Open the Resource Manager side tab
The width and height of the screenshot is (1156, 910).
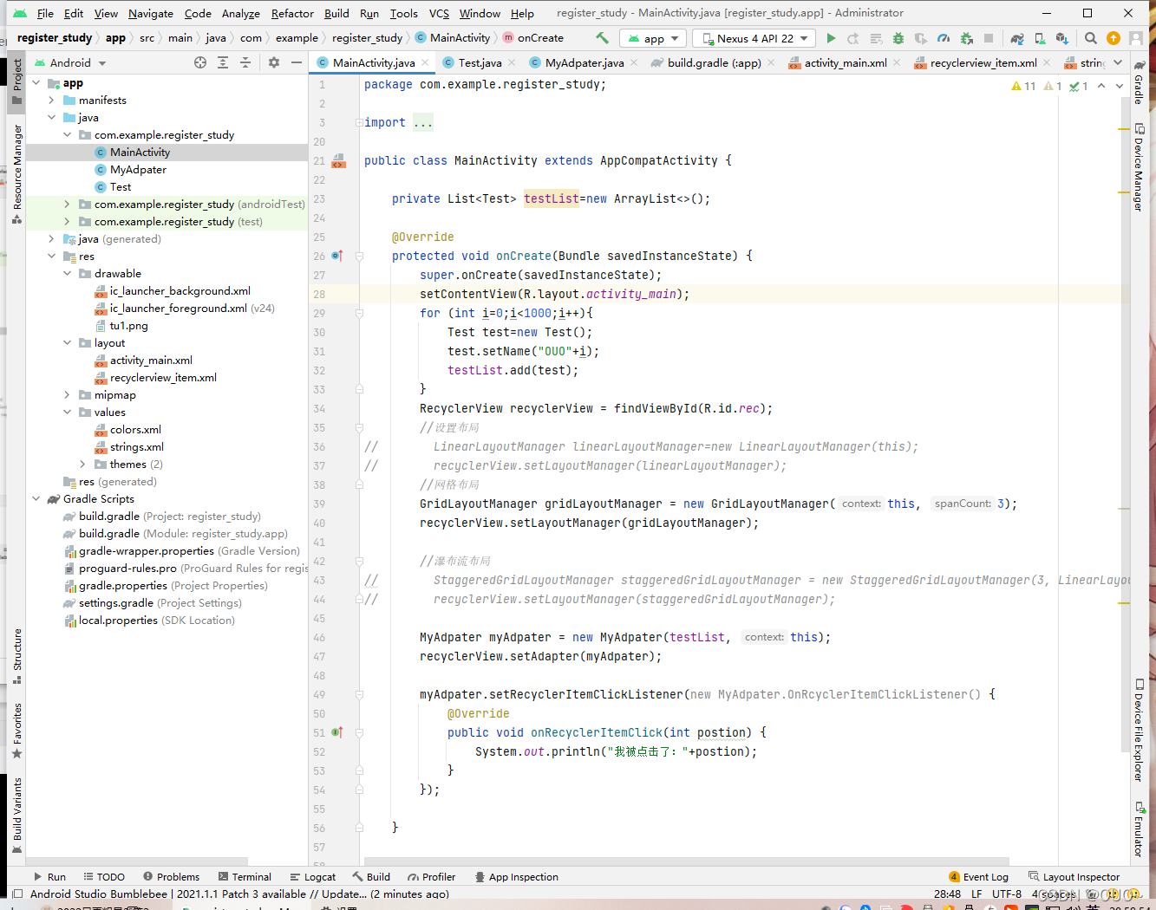click(x=16, y=173)
